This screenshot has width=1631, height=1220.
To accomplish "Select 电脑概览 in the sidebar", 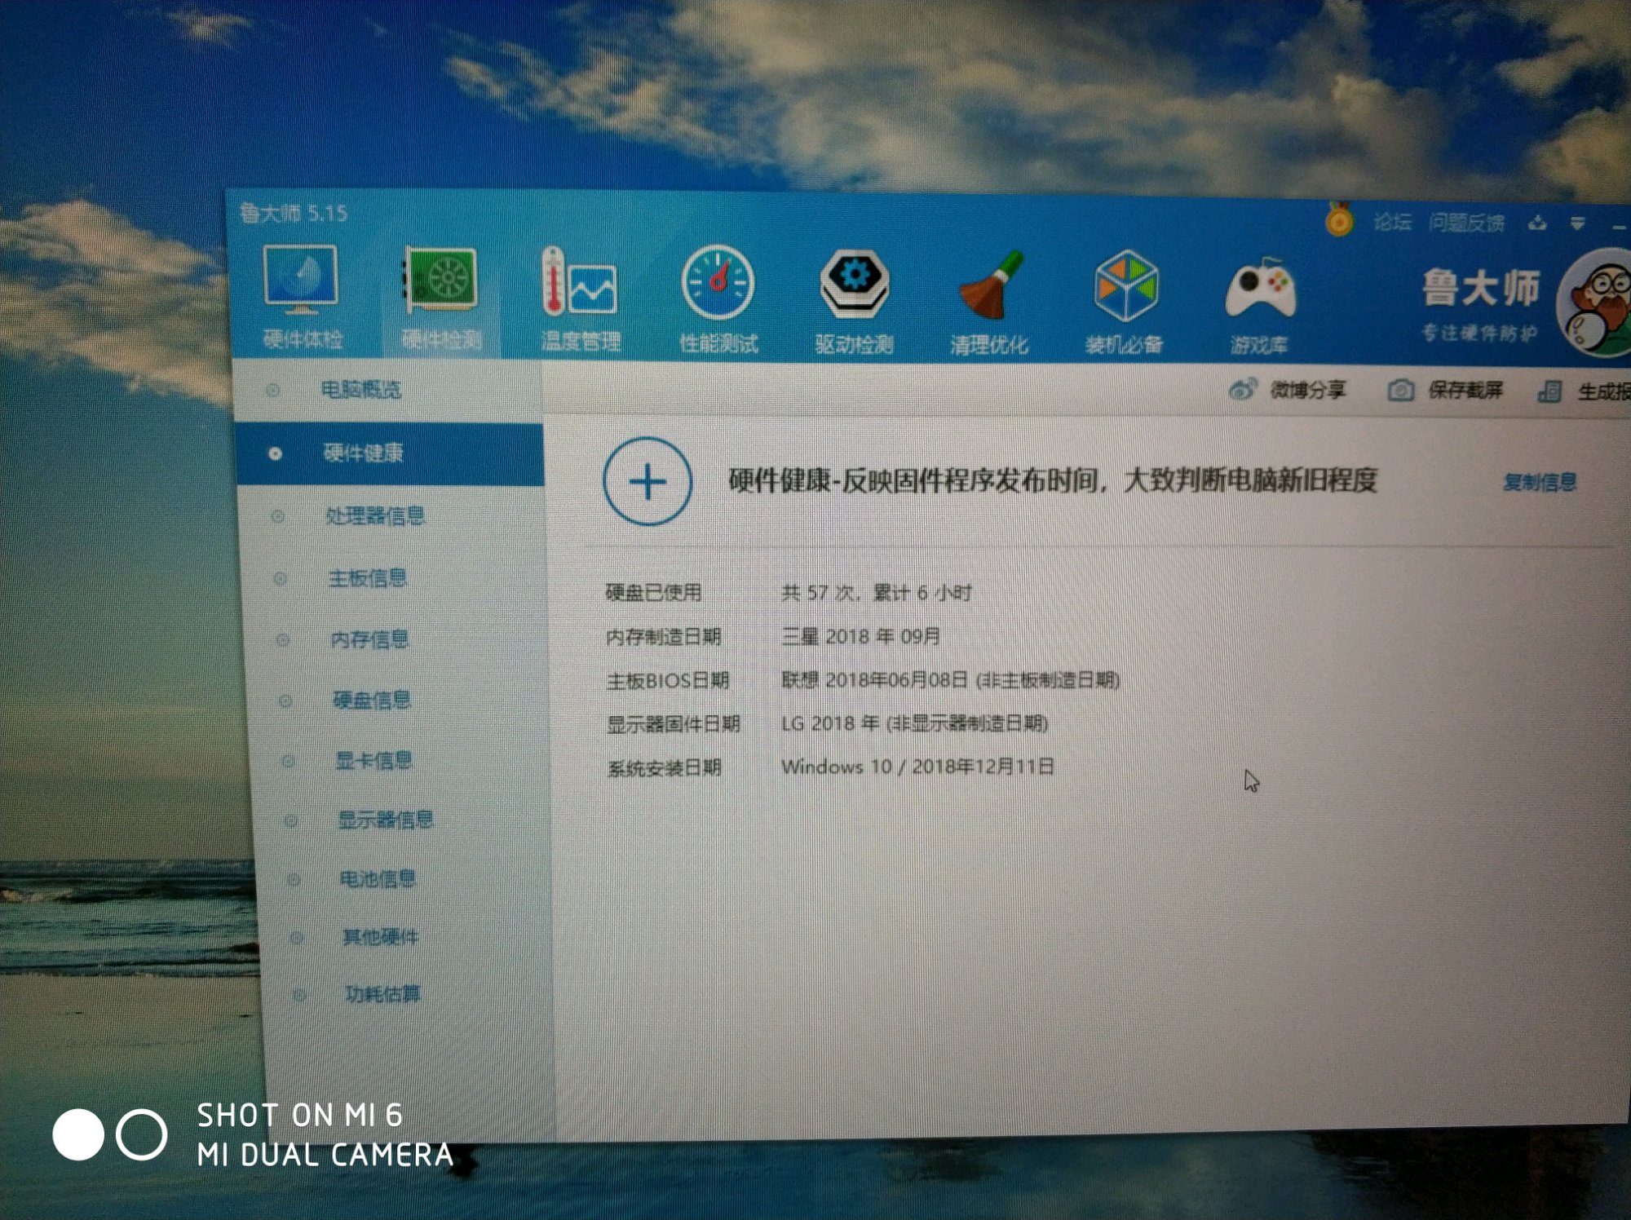I will 360,390.
